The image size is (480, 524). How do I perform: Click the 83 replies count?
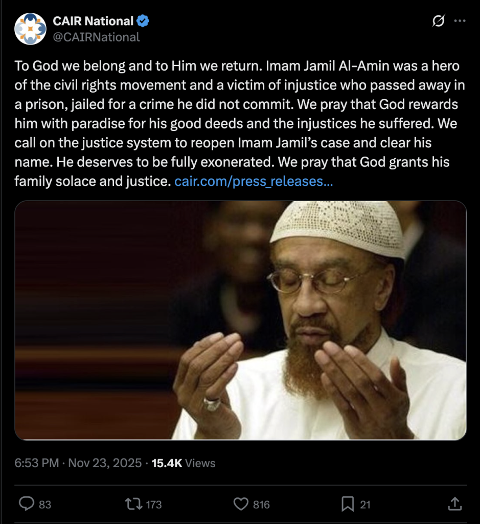45,505
